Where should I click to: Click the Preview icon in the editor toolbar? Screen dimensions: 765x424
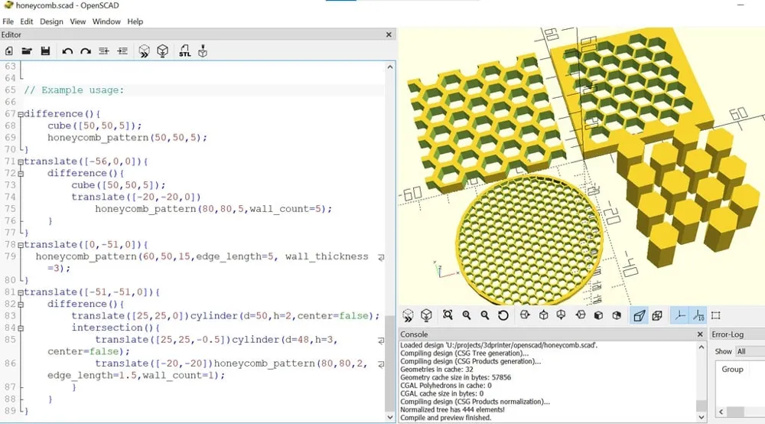click(144, 51)
